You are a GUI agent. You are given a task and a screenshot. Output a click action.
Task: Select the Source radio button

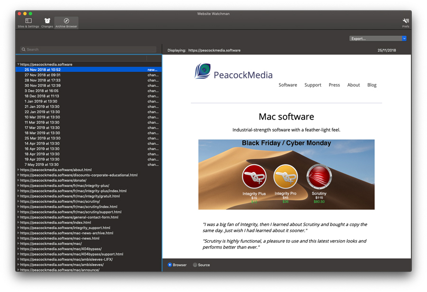coord(195,265)
